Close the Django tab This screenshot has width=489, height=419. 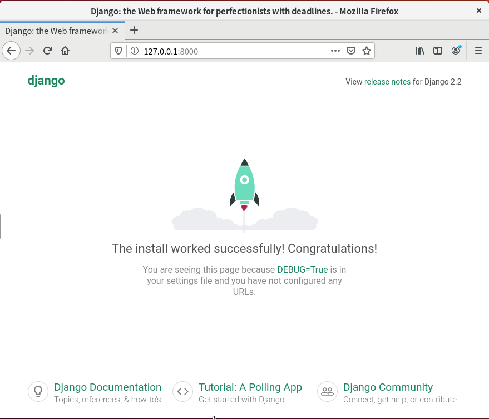click(115, 31)
